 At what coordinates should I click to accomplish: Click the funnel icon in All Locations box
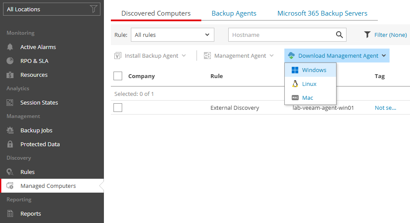[x=93, y=9]
